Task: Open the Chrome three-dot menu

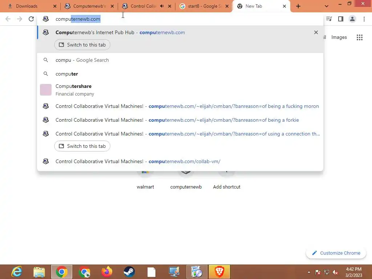Action: click(x=364, y=19)
